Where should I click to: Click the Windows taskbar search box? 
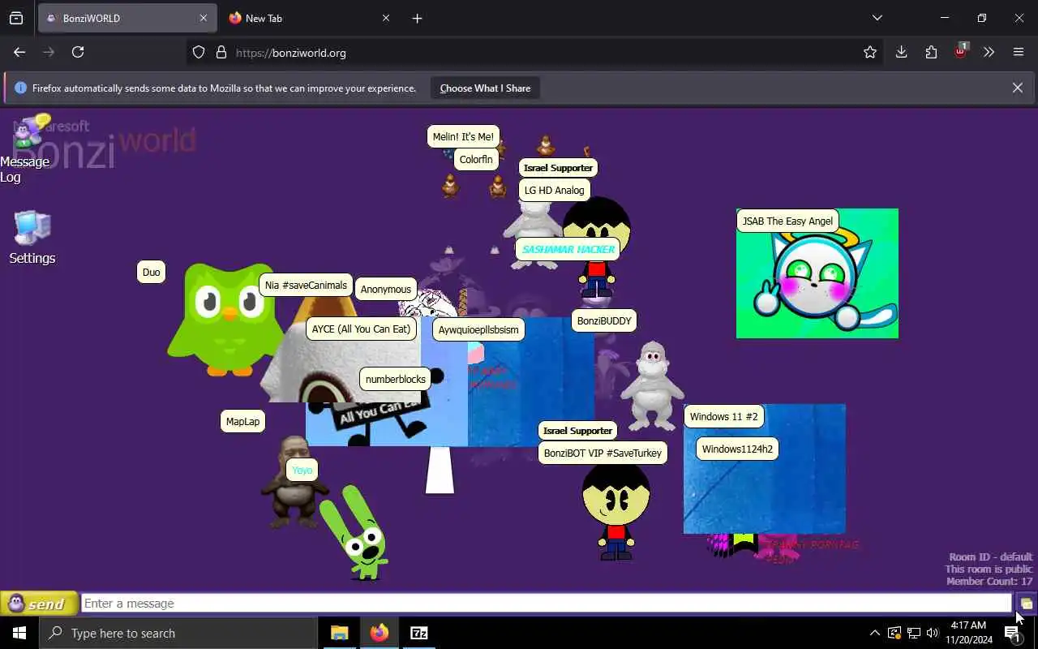tap(178, 633)
